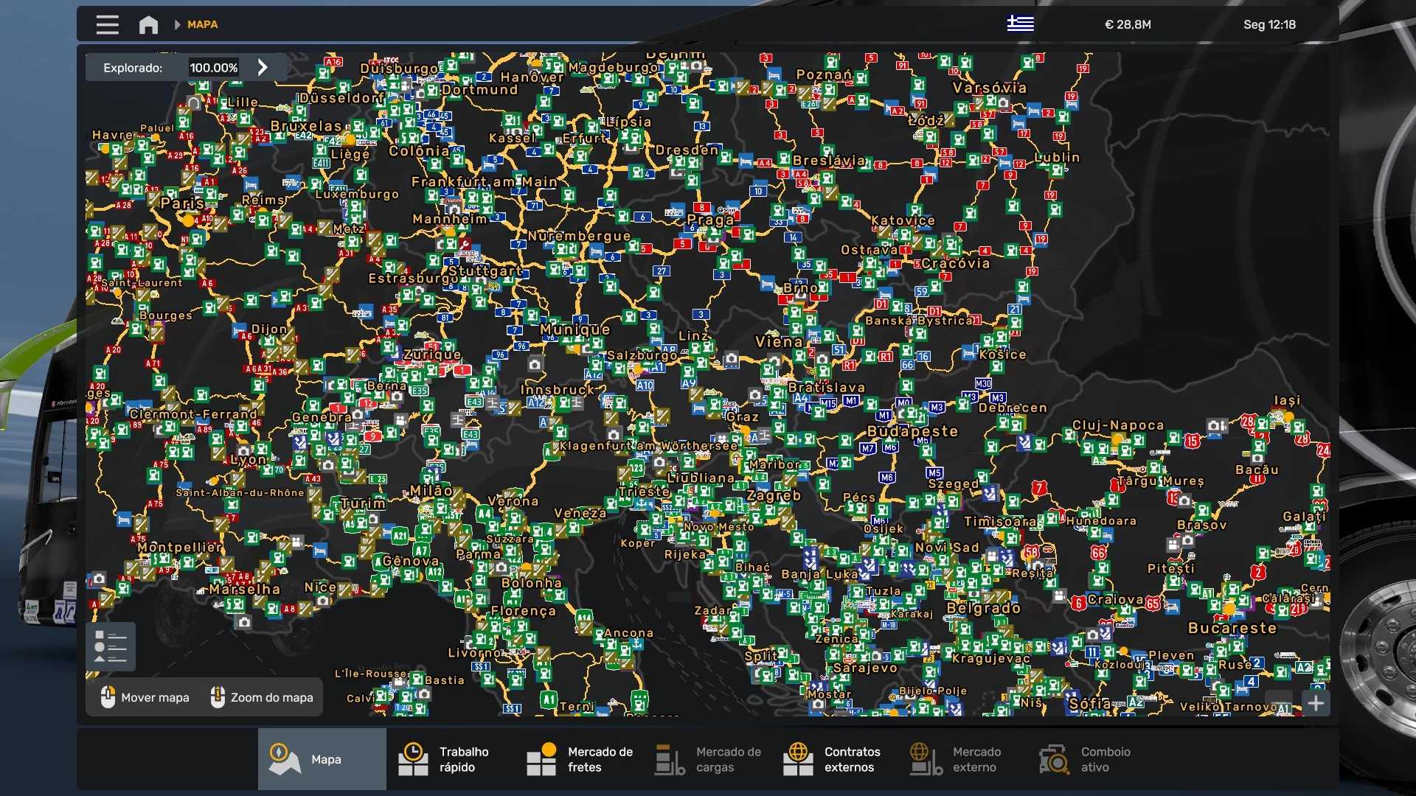Click the € 28,8M balance display
This screenshot has height=796, width=1416.
click(1128, 24)
